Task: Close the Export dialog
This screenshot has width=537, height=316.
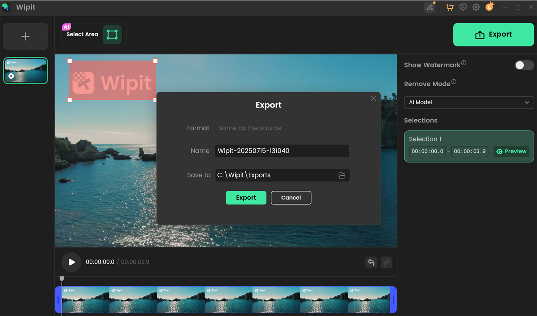Action: pyautogui.click(x=373, y=98)
